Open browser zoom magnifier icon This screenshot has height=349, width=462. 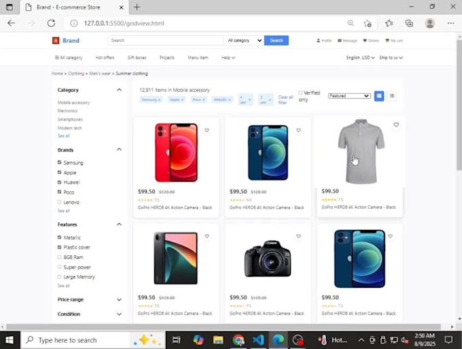pos(351,23)
